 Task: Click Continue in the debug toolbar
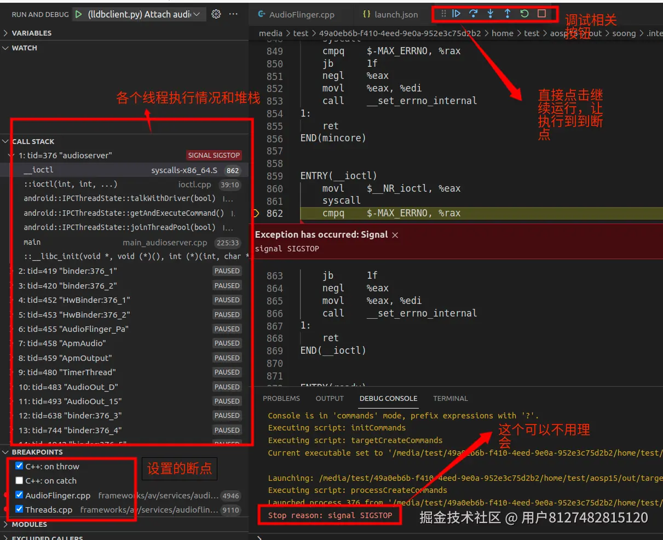click(x=456, y=14)
